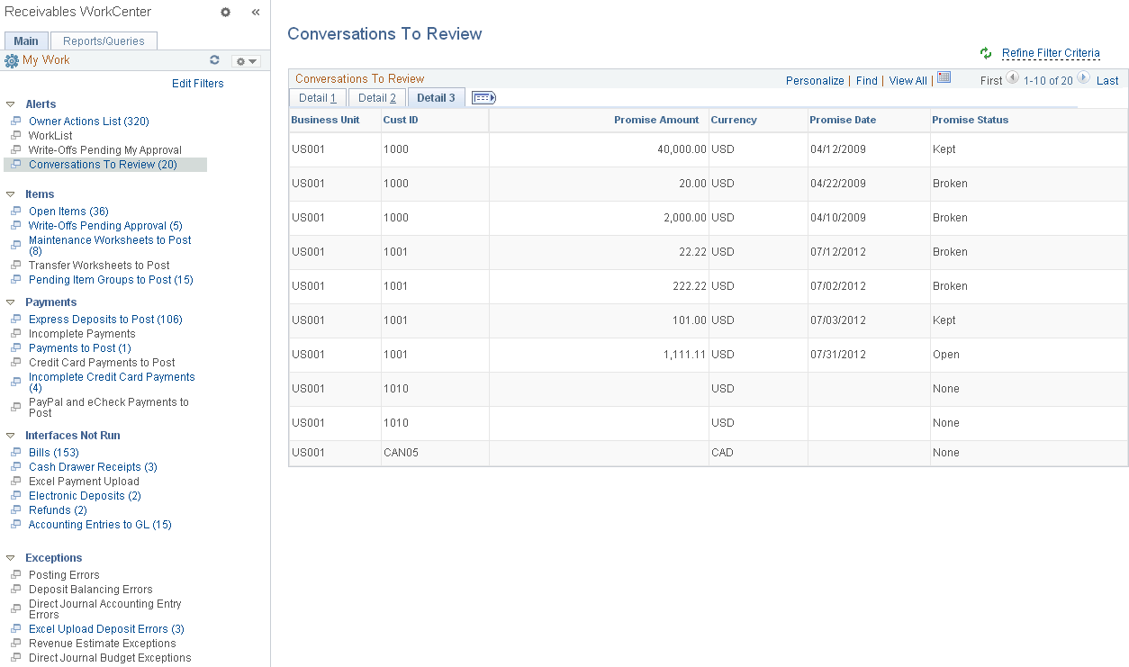Image resolution: width=1129 pixels, height=667 pixels.
Task: Switch to the Main tab
Action: [26, 41]
